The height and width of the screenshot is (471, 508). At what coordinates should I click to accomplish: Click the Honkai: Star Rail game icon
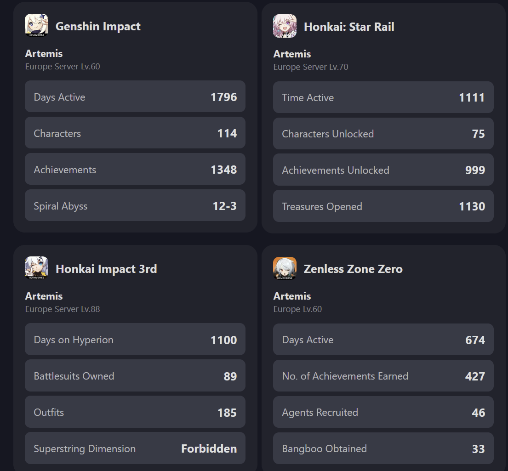(x=285, y=26)
